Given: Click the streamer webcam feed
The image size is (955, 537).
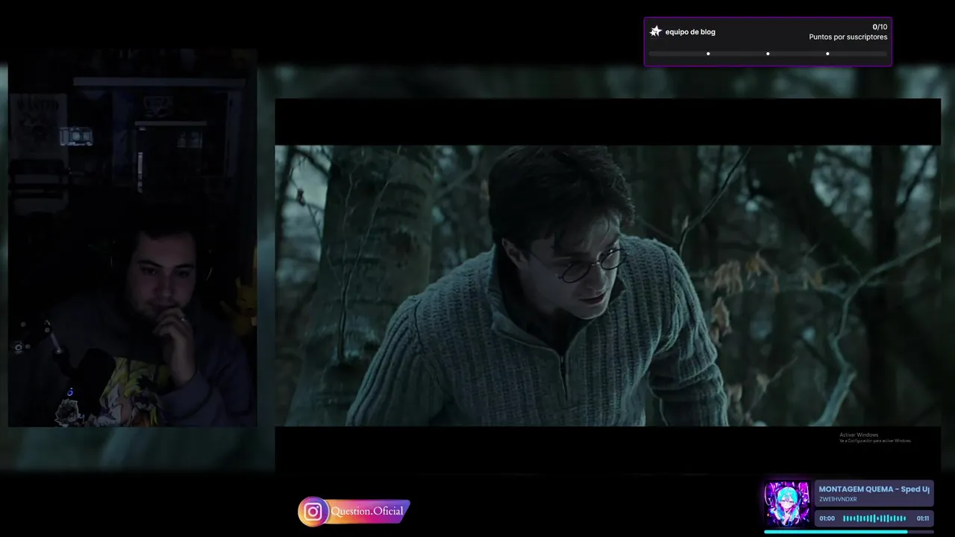Looking at the screenshot, I should pos(133,239).
